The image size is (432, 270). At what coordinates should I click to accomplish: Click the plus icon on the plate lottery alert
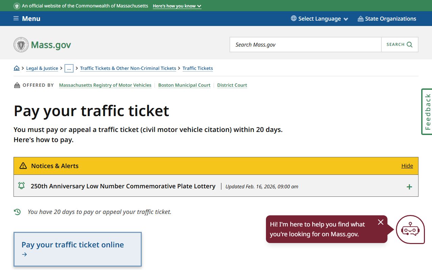click(x=409, y=187)
